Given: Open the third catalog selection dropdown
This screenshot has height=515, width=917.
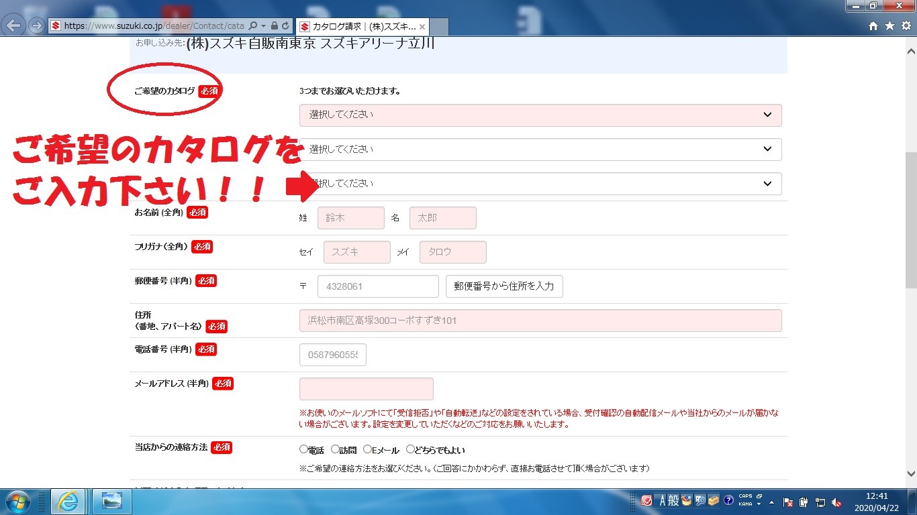Looking at the screenshot, I should 540,183.
